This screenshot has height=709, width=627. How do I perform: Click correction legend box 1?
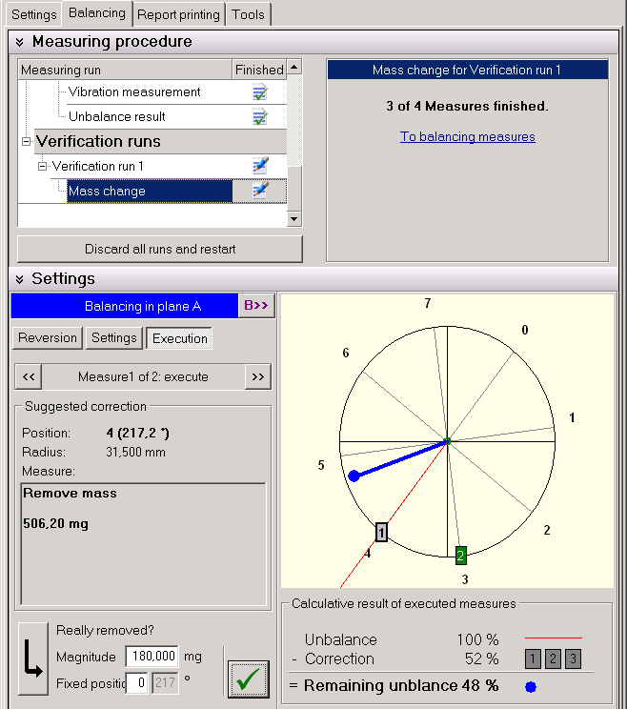pos(533,658)
